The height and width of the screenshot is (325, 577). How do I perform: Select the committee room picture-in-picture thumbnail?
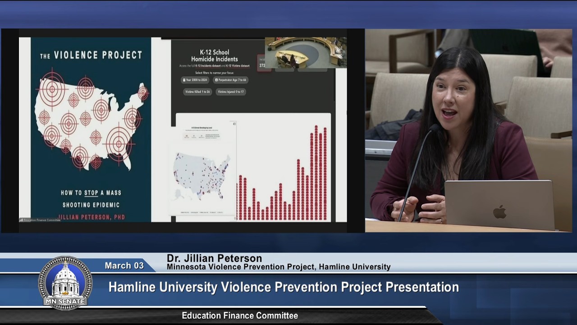coord(306,52)
